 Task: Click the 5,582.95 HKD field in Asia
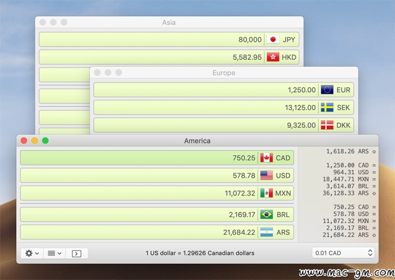[169, 57]
